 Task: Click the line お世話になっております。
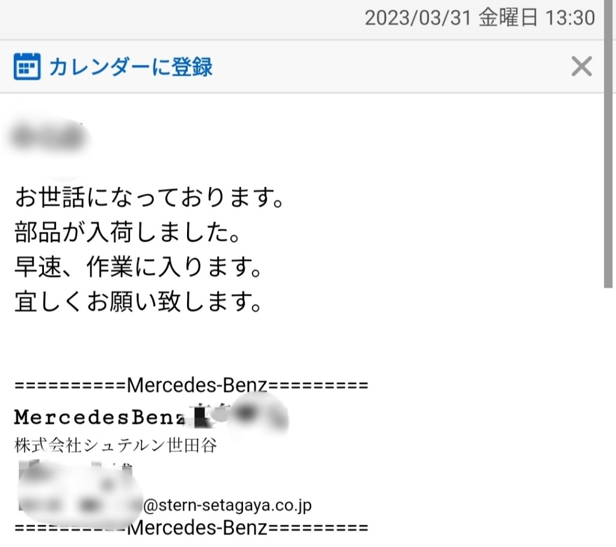149,197
